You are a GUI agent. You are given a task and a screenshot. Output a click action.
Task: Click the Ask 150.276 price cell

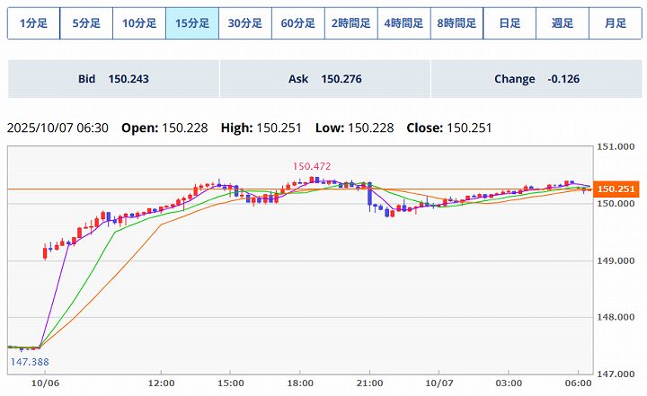(x=324, y=79)
